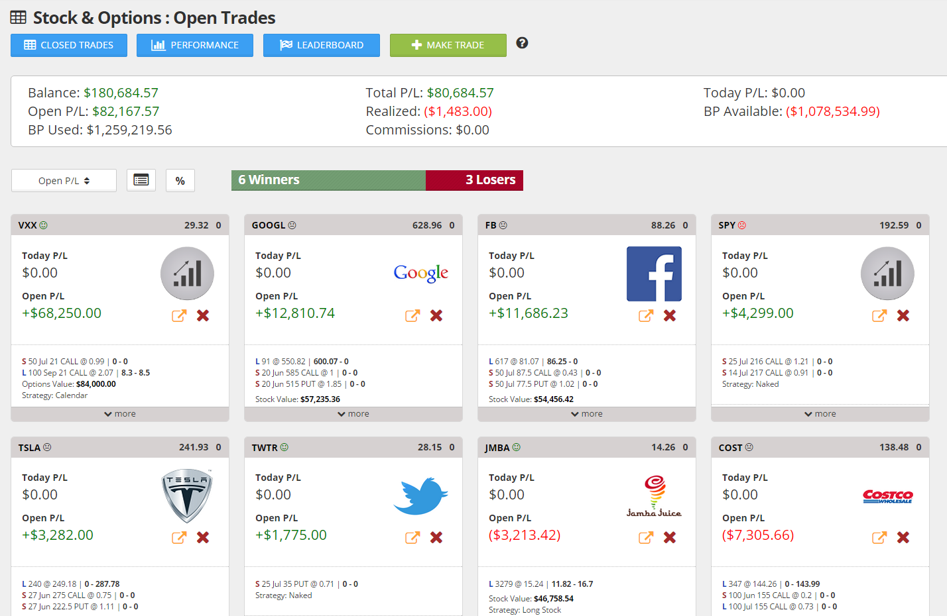Screen dimensions: 947x616
Task: Close the JMBA trade with red X
Action: point(670,537)
